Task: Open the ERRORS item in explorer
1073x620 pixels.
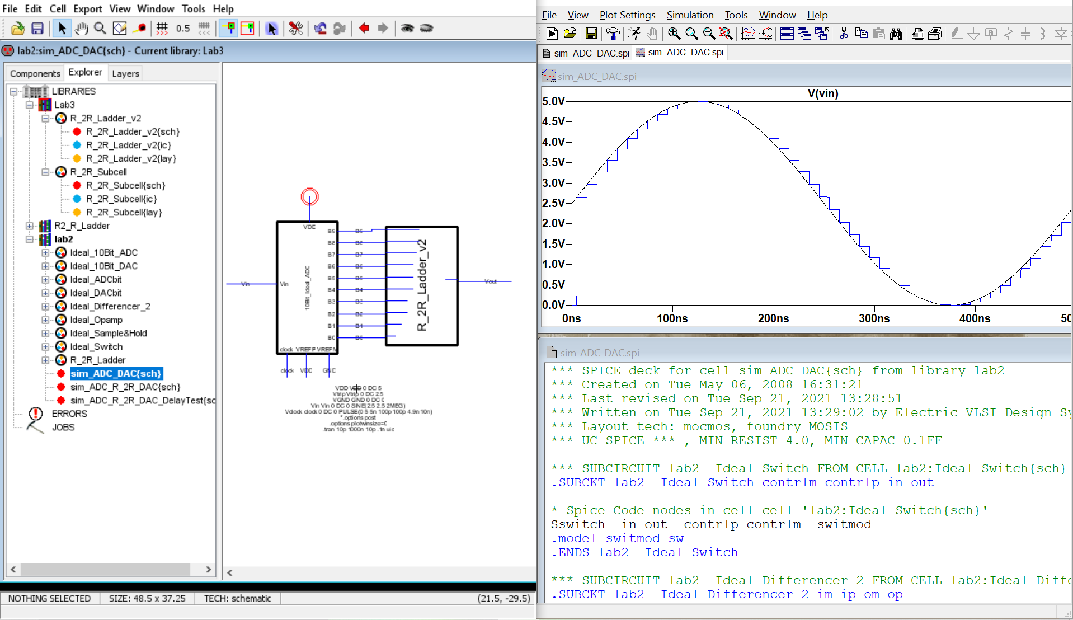Action: point(69,414)
